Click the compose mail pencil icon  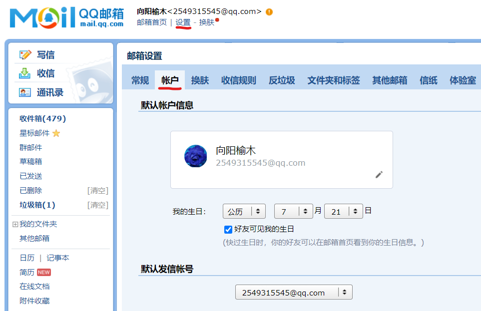(25, 55)
